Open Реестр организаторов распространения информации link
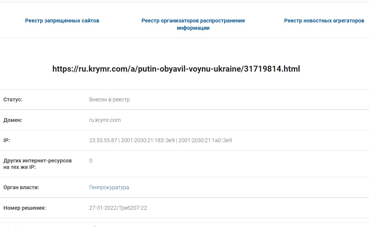Viewport: 369px width, 227px height. pyautogui.click(x=193, y=24)
